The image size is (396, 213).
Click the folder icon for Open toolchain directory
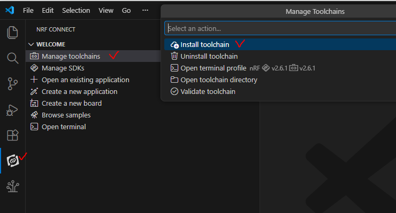click(174, 80)
